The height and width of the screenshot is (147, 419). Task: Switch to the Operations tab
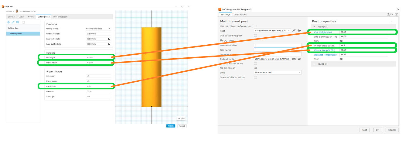pyautogui.click(x=240, y=14)
